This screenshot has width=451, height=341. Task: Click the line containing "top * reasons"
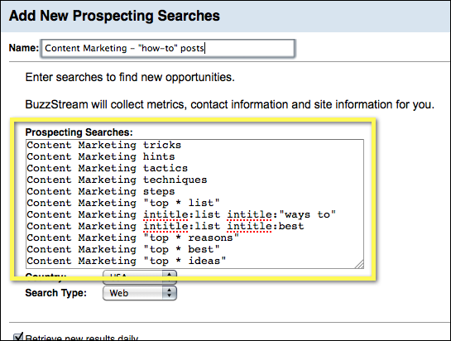click(133, 238)
